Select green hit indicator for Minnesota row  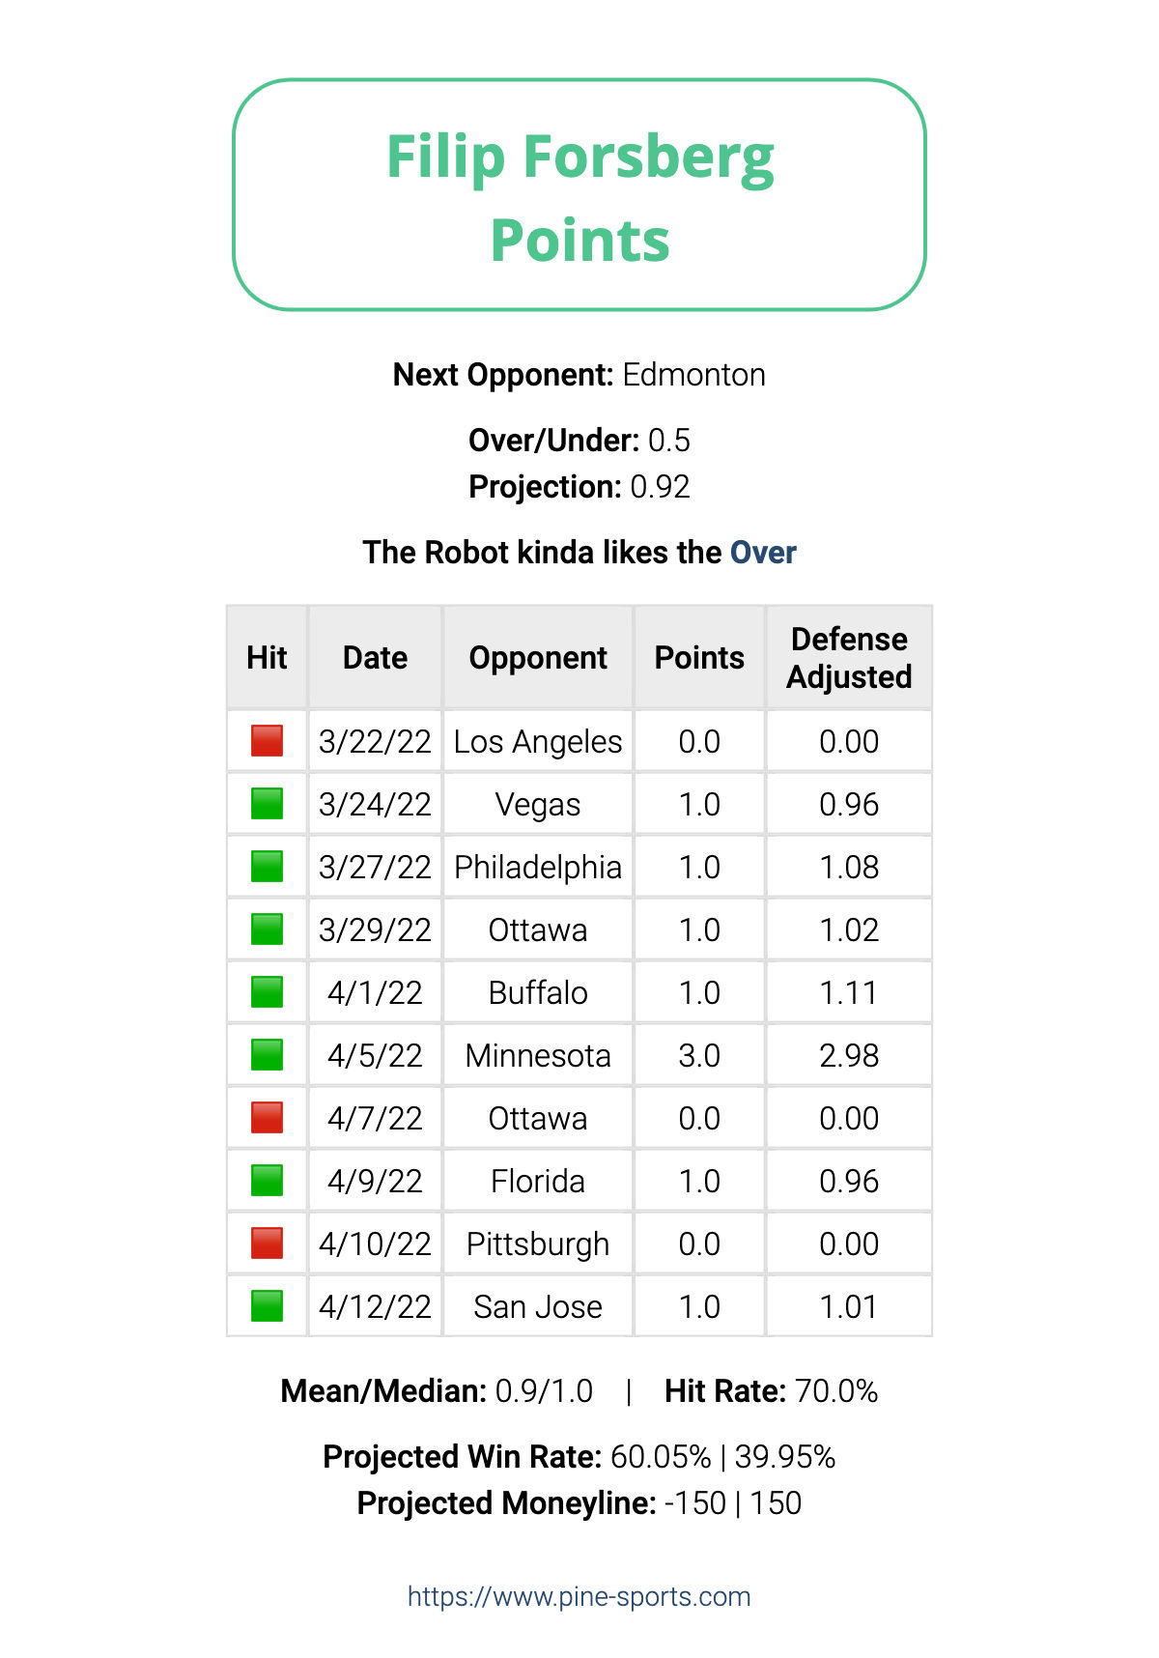pyautogui.click(x=267, y=1055)
